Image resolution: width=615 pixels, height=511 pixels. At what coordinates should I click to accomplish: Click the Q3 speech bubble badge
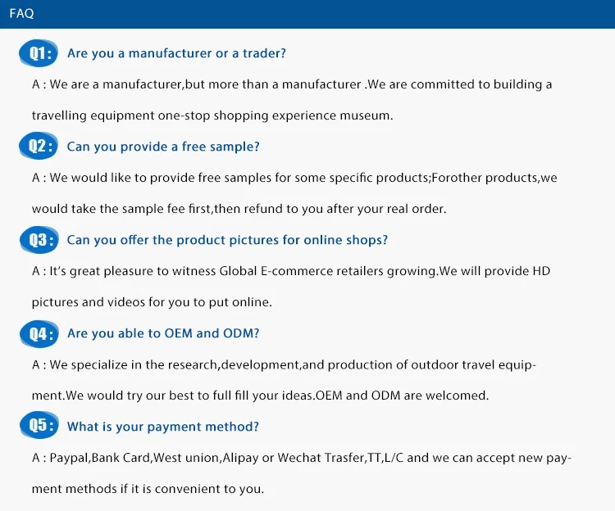[x=38, y=240]
